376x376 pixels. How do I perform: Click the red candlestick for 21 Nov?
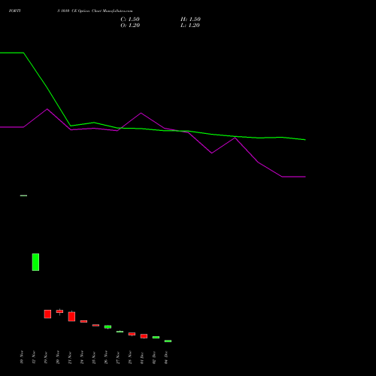(71, 317)
